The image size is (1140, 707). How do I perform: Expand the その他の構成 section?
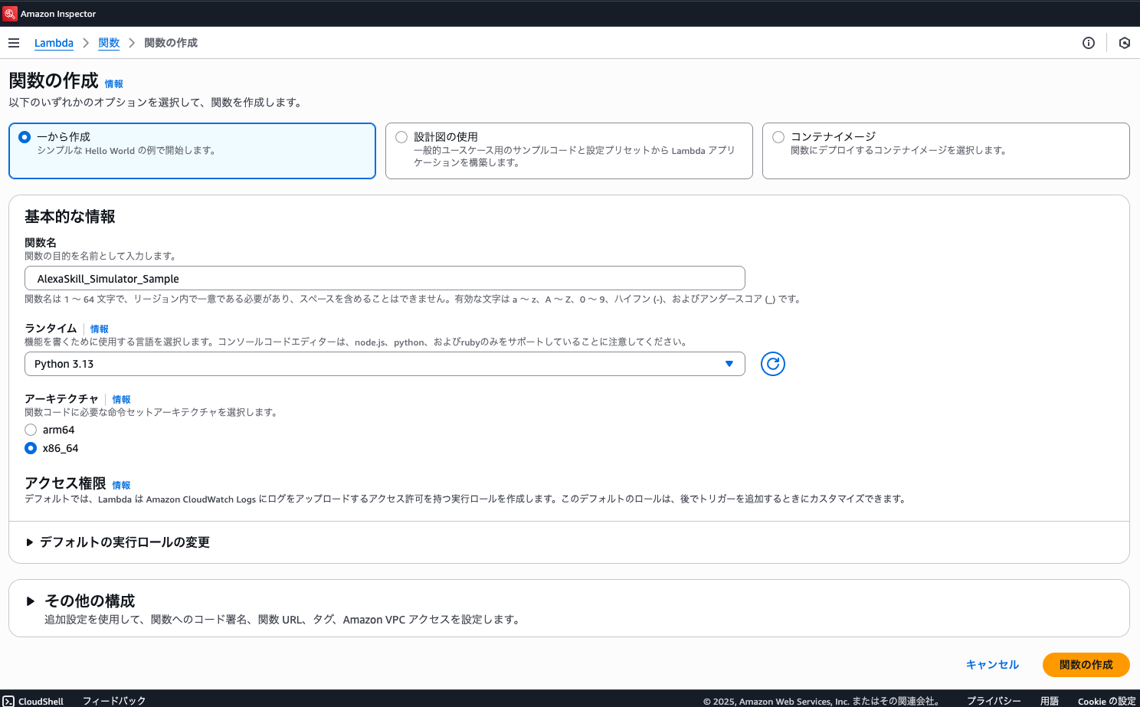click(x=88, y=601)
